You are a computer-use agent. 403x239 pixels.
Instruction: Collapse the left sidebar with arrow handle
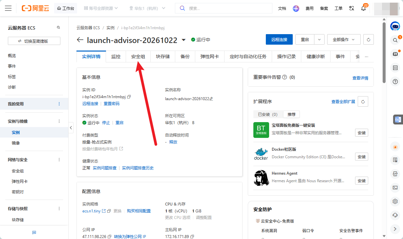pos(71,128)
